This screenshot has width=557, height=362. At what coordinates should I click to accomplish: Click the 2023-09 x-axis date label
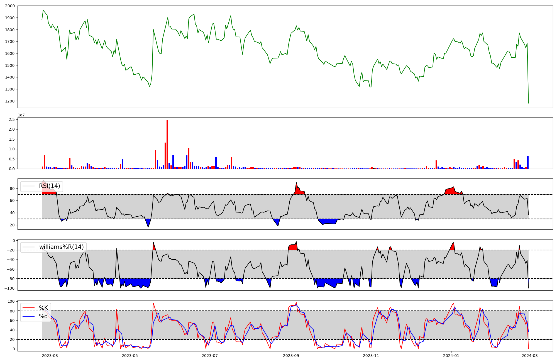click(x=291, y=356)
